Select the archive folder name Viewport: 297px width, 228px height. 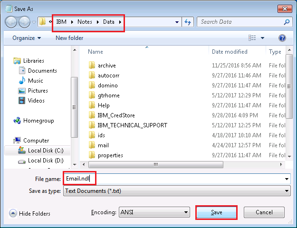click(107, 66)
